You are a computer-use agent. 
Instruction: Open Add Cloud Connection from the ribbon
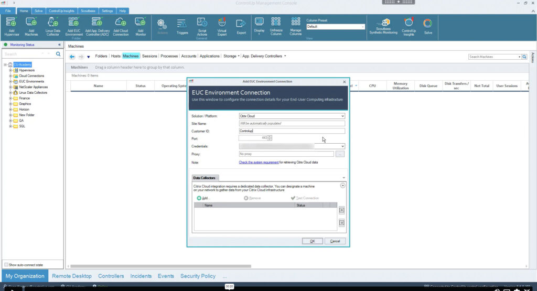coord(121,23)
